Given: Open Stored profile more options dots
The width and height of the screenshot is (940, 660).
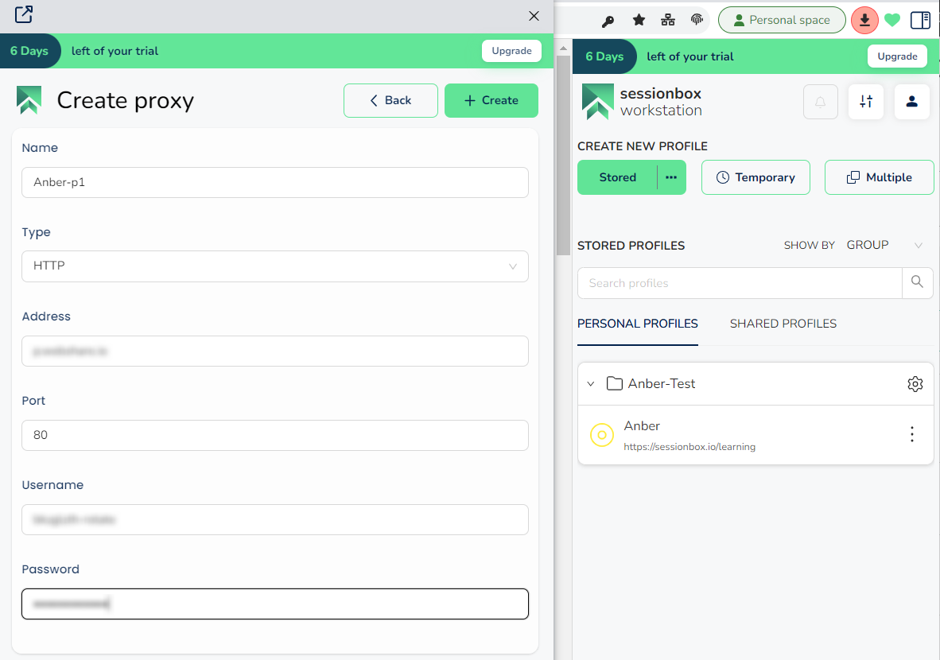Looking at the screenshot, I should (671, 177).
